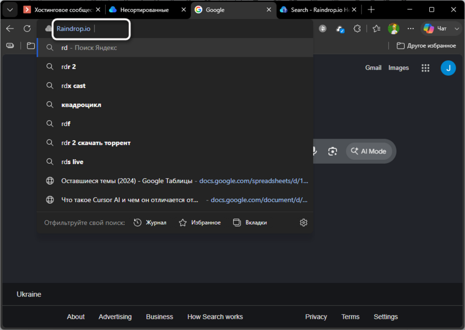Viewport: 465px width, 330px height.
Task: Expand the Чат dropdown arrow
Action: click(x=457, y=28)
